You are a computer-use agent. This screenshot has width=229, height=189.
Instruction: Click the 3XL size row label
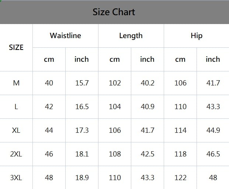pos(16,178)
